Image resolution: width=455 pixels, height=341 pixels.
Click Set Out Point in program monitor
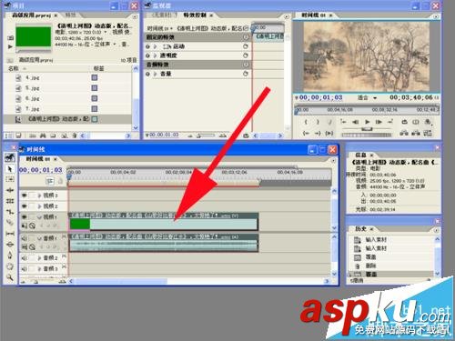(x=318, y=122)
